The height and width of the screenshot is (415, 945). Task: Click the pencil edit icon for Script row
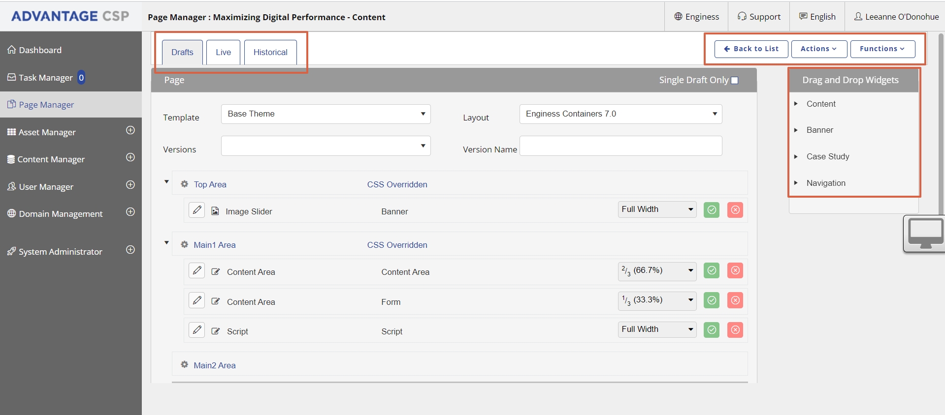pyautogui.click(x=197, y=330)
